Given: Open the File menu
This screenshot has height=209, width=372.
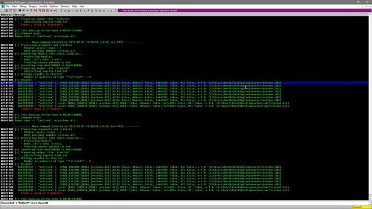Looking at the screenshot, I should pyautogui.click(x=8, y=6).
